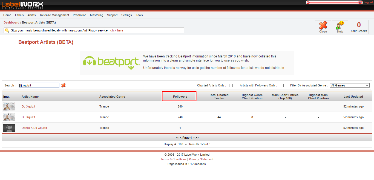Open thumbnail of first DJ Xquizit row
The width and height of the screenshot is (374, 180).
[9, 106]
